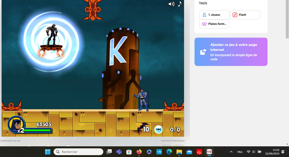Open 'Ajoutez ce jeu à votre page internet' banner
289x157 pixels.
[x=231, y=52]
